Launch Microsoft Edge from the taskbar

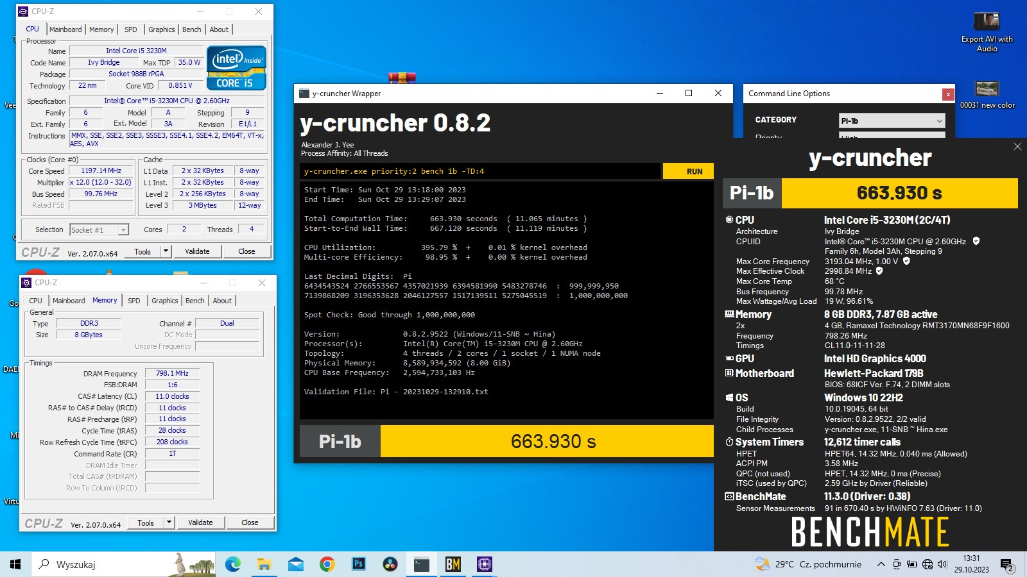point(232,564)
